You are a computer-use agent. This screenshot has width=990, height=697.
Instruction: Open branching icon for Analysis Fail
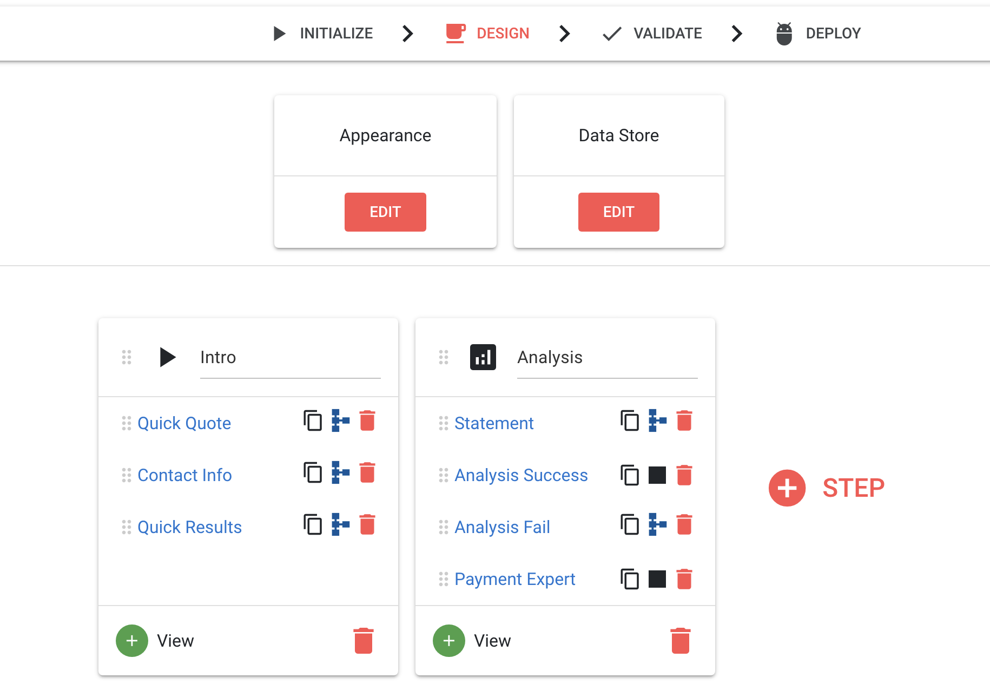coord(657,525)
